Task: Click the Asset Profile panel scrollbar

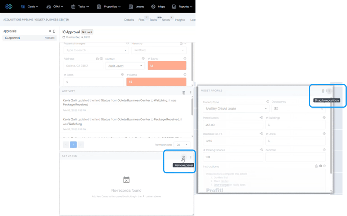Action: click(331, 135)
